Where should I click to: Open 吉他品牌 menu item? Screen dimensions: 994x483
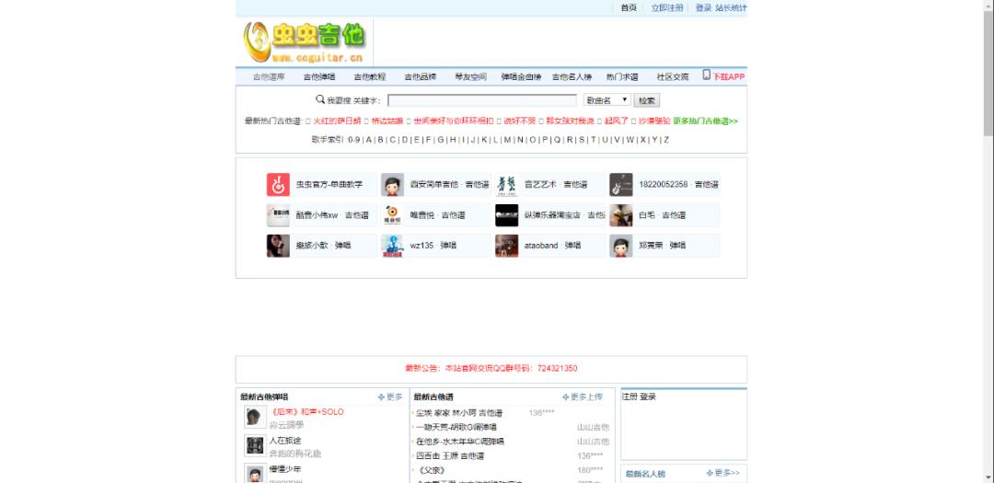click(x=421, y=76)
